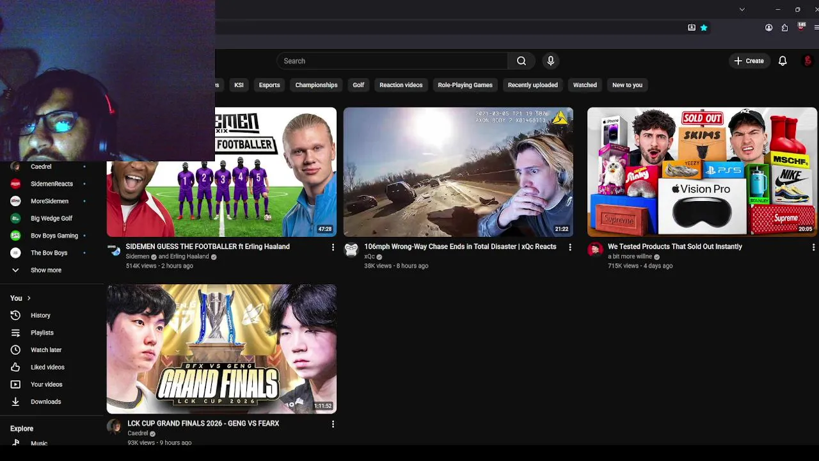The height and width of the screenshot is (461, 819).
Task: Select the New to you chip
Action: 627,85
